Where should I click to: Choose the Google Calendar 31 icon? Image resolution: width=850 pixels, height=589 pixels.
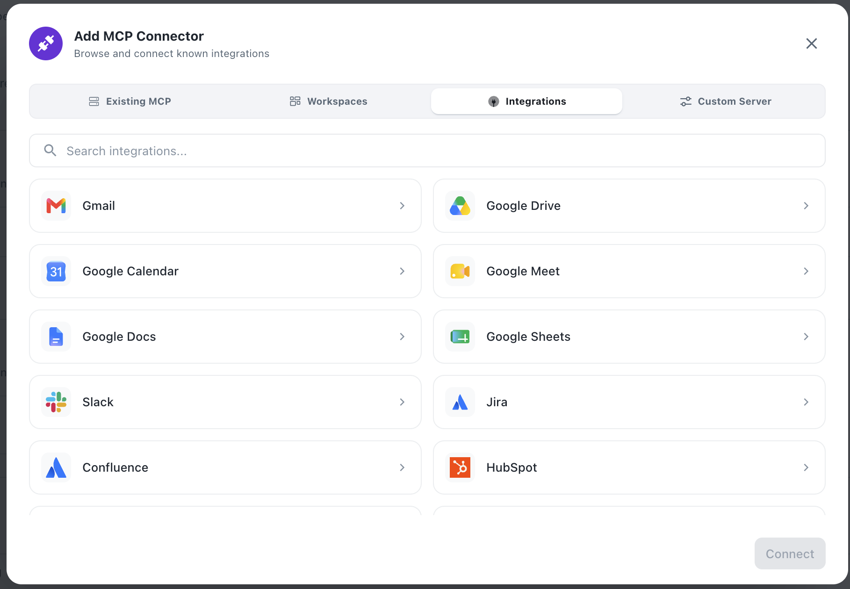[x=56, y=271]
